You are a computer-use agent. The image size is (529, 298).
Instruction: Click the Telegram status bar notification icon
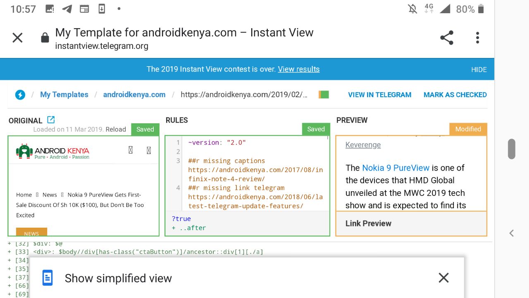pyautogui.click(x=67, y=9)
